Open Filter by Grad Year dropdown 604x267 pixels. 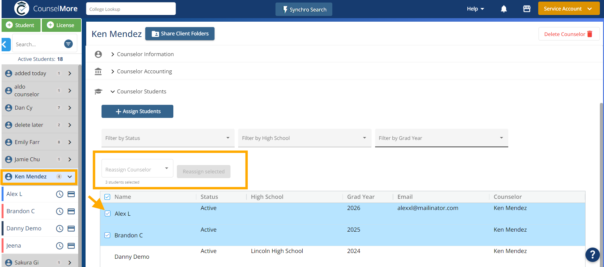point(442,138)
